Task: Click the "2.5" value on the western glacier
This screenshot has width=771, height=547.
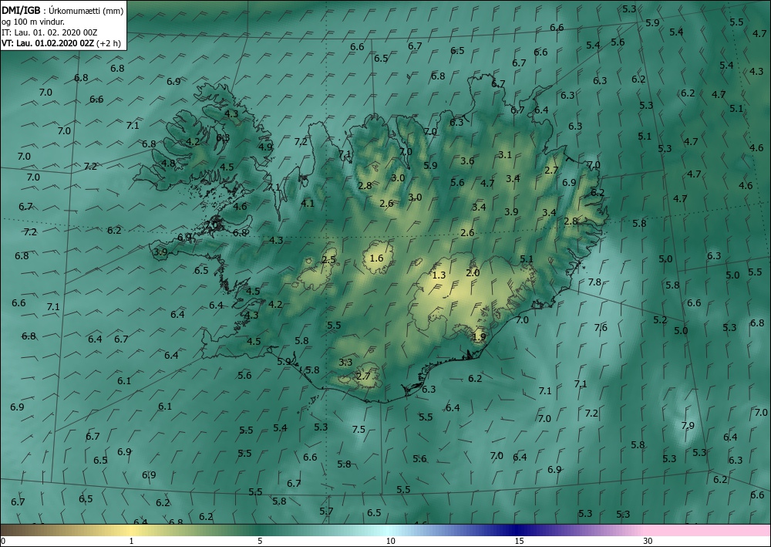Action: pyautogui.click(x=328, y=259)
